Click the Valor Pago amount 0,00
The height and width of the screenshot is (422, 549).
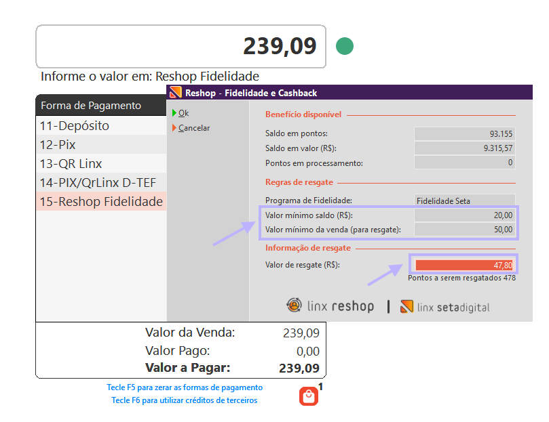tap(308, 351)
